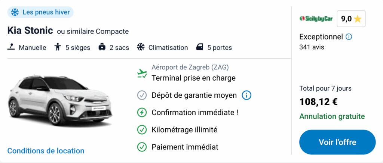Click grey checkmark beside Dépôt de garantie
The height and width of the screenshot is (163, 383).
click(142, 95)
